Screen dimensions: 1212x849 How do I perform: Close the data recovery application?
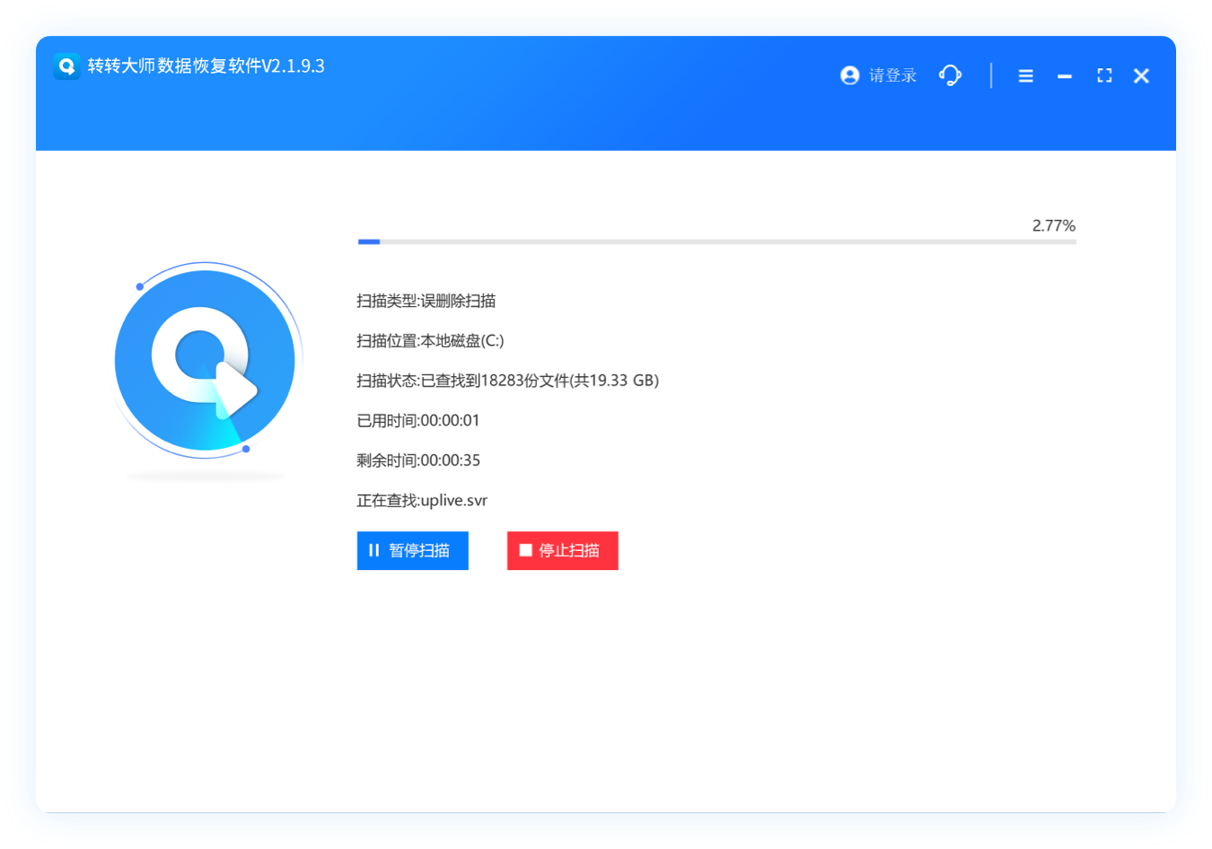[1141, 75]
